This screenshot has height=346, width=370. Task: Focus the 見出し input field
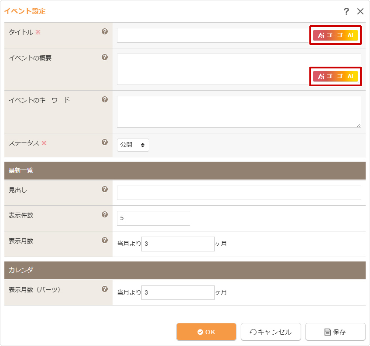click(x=239, y=193)
